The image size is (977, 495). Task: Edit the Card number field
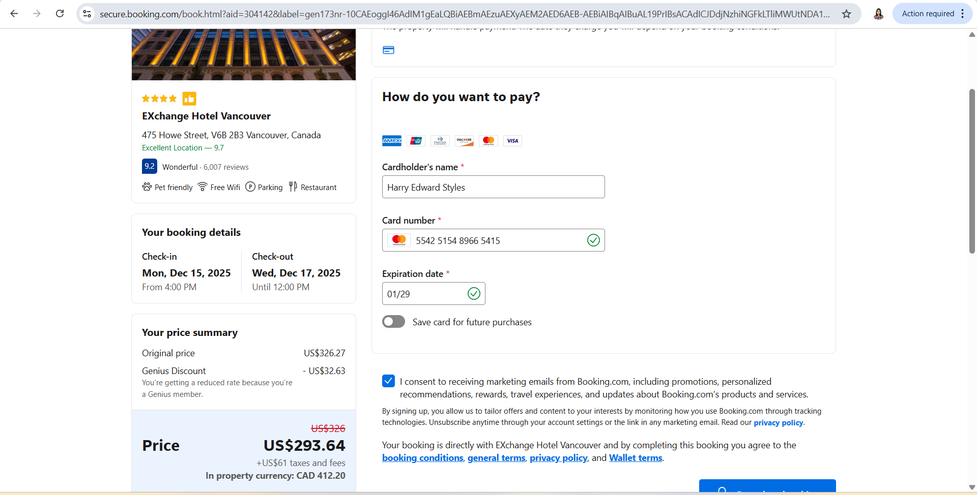click(x=494, y=240)
